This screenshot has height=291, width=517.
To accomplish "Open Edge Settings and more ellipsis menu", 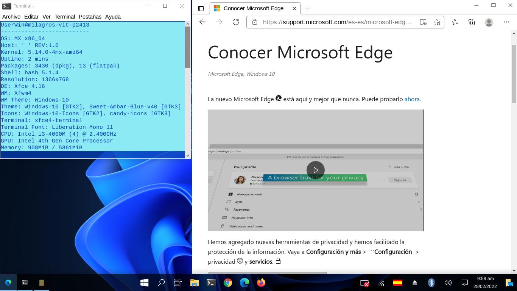I will coord(506,22).
